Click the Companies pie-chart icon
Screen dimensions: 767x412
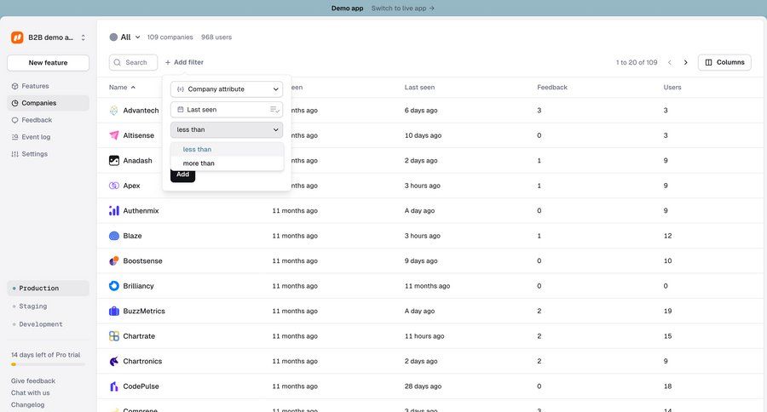pos(14,103)
